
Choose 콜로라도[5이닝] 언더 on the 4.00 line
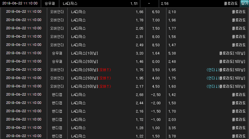coord(207,78)
